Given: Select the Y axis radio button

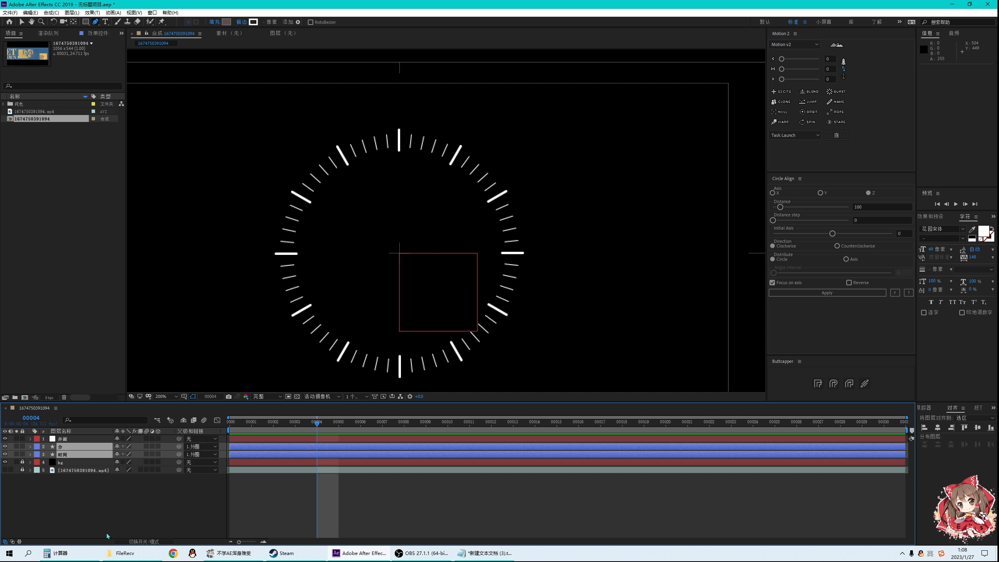Looking at the screenshot, I should pyautogui.click(x=820, y=193).
